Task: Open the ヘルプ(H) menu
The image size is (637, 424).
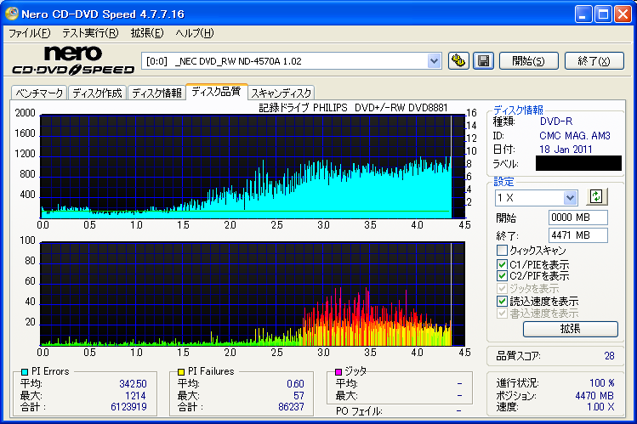Action: coord(195,33)
